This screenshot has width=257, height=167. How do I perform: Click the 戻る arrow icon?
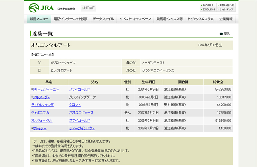[221, 34]
